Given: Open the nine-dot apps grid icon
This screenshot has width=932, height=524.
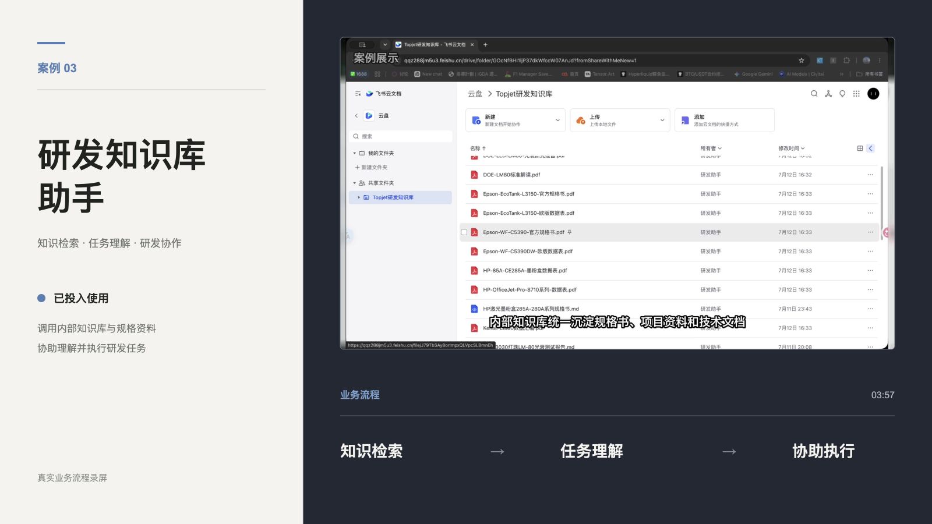Looking at the screenshot, I should tap(856, 94).
